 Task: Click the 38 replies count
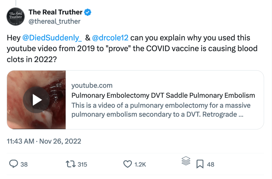[x=24, y=164]
